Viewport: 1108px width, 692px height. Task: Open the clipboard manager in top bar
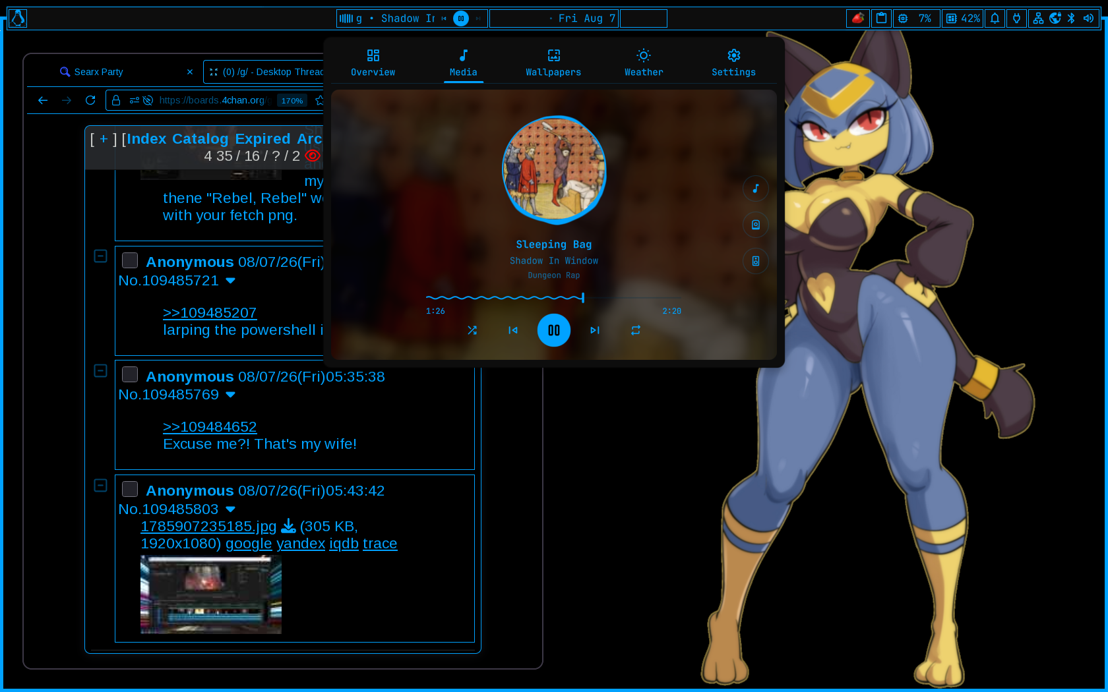point(881,18)
